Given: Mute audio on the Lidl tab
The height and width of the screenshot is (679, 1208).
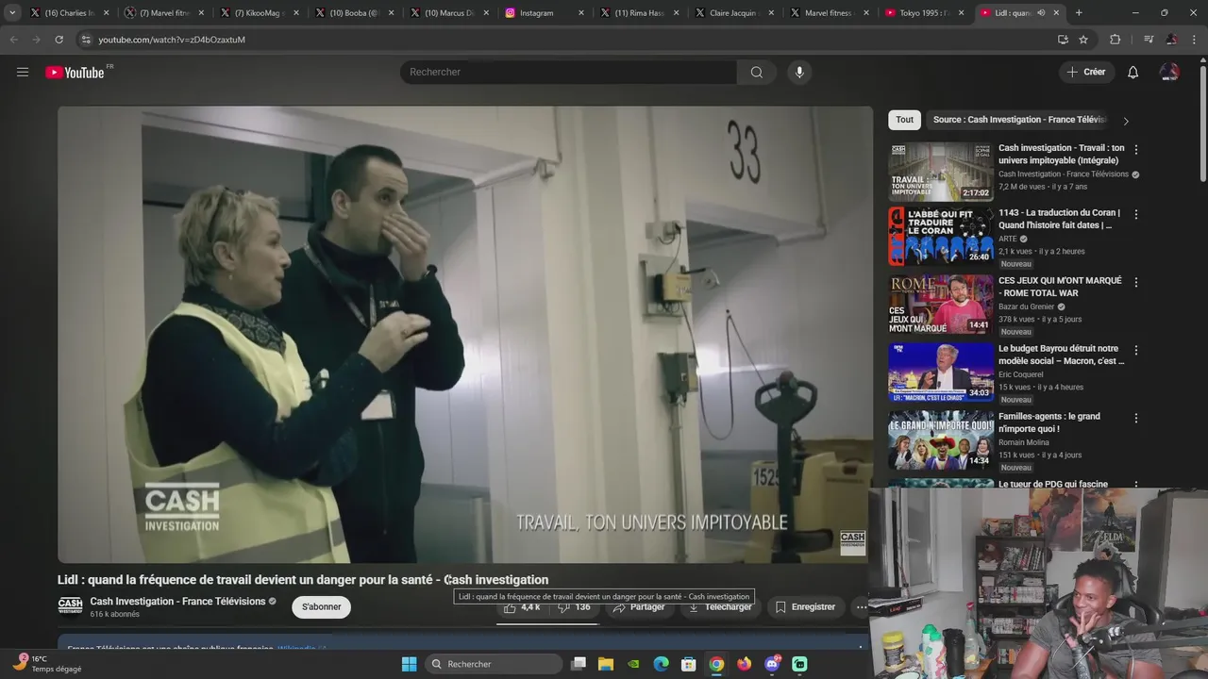Looking at the screenshot, I should [1041, 12].
